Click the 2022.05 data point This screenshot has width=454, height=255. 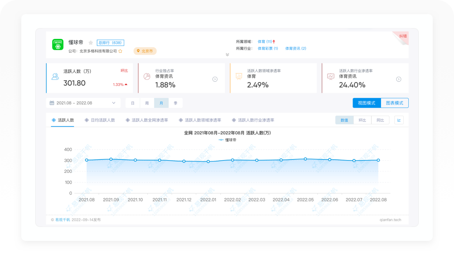tap(305, 159)
